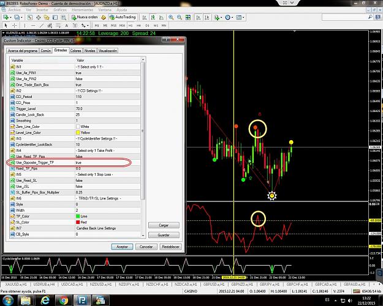Toggle the Market Watch panel icon
Viewport: 383px width, 306px height.
pyautogui.click(x=29, y=17)
